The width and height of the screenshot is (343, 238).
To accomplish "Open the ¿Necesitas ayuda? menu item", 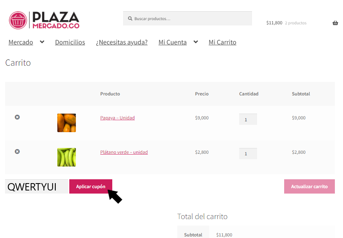I will [122, 42].
